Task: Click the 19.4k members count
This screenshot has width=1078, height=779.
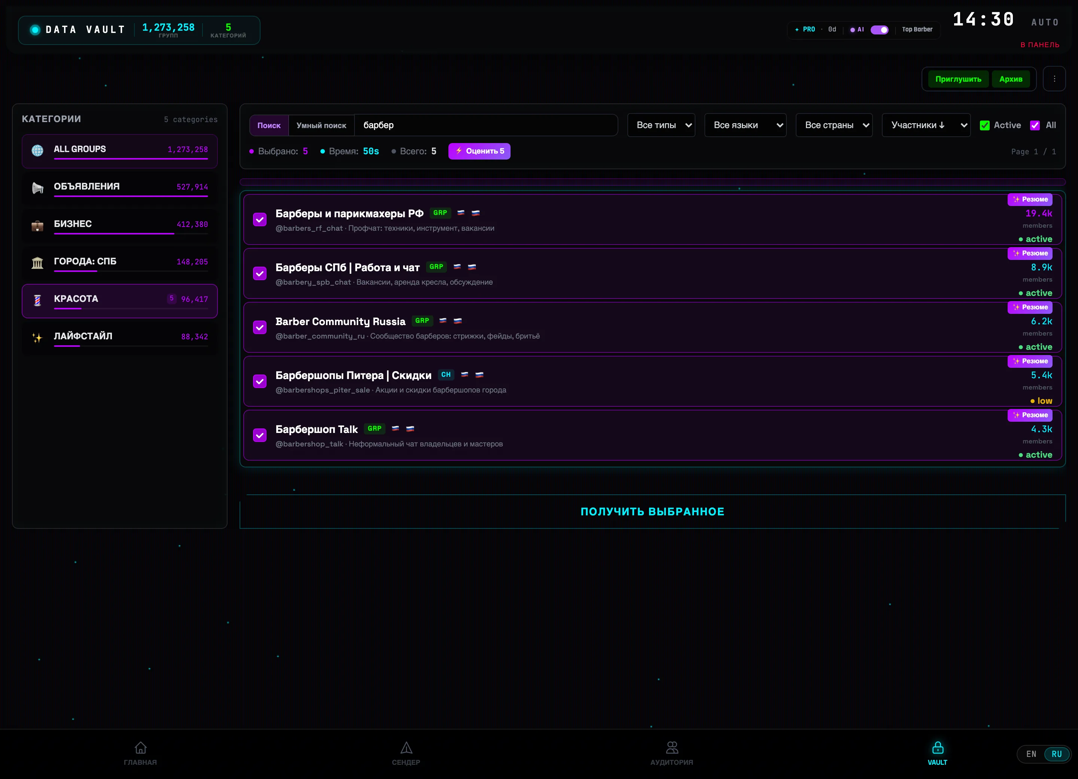Action: click(1039, 213)
